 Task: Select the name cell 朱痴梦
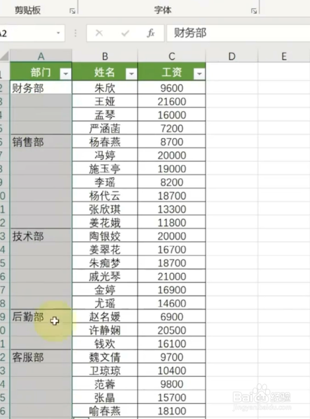pyautogui.click(x=105, y=263)
